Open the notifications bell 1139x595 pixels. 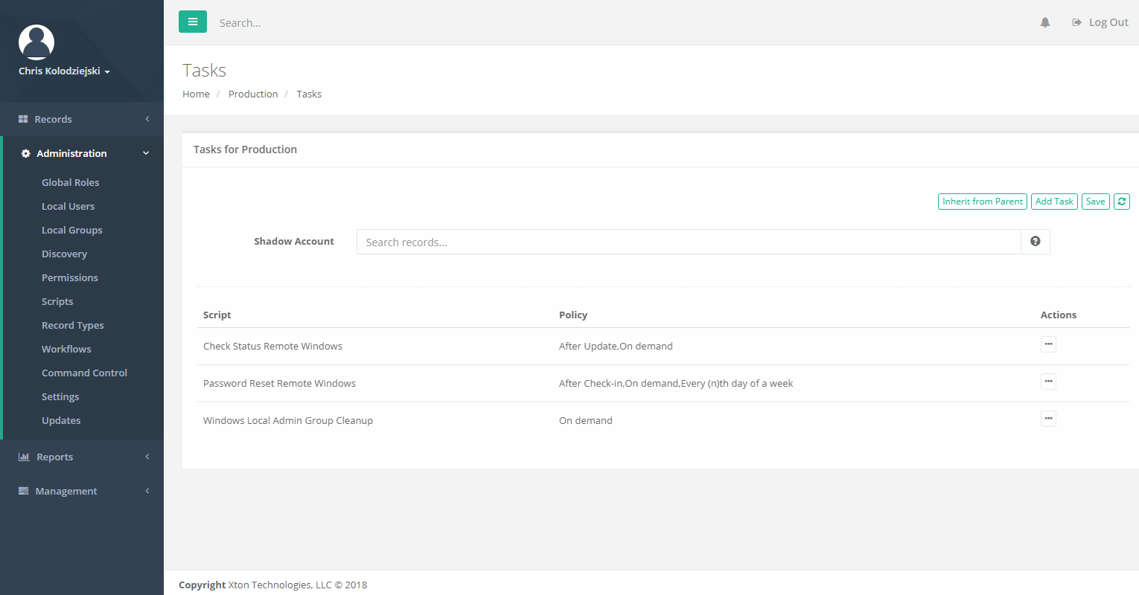pyautogui.click(x=1045, y=22)
